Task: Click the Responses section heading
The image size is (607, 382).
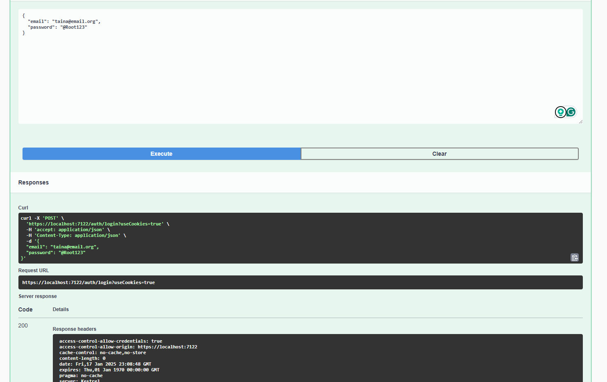Action: 34,182
